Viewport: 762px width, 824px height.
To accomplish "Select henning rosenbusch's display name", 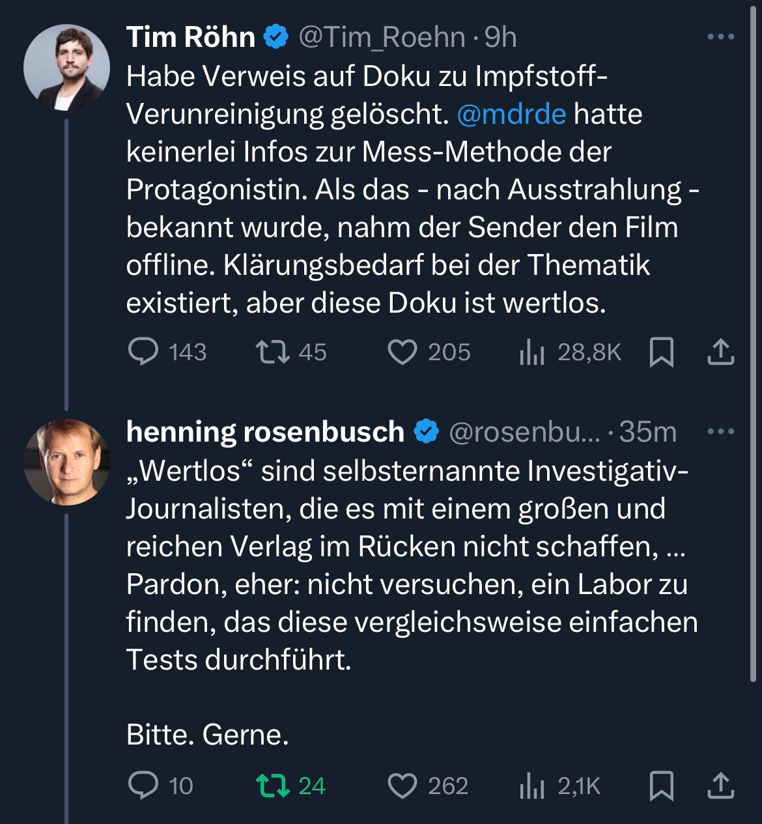I will click(x=264, y=430).
